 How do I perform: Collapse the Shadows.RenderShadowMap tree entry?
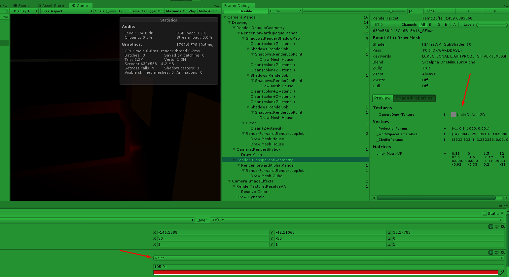(243, 38)
